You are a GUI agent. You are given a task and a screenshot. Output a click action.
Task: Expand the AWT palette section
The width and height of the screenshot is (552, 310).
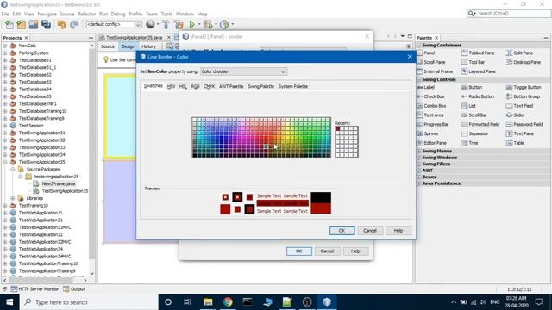pos(419,170)
